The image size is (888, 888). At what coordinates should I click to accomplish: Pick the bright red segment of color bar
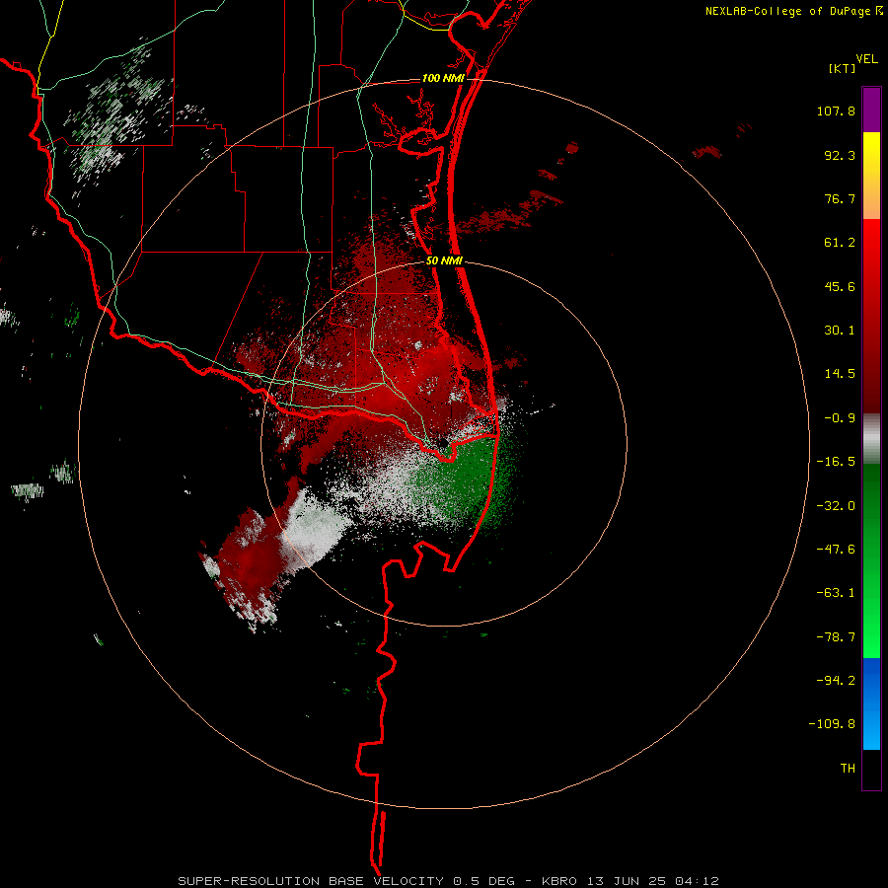[871, 244]
